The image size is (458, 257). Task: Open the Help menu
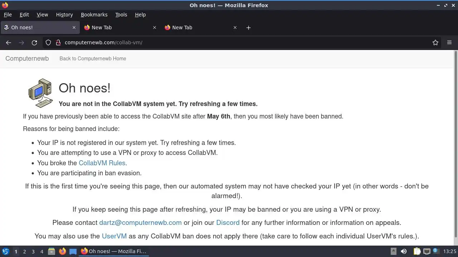point(140,15)
